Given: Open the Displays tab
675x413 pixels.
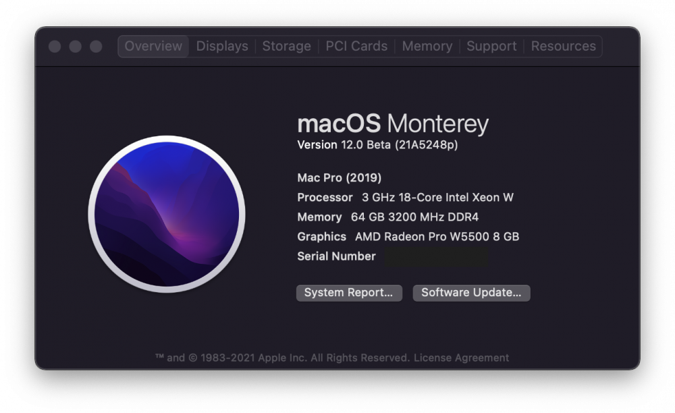Looking at the screenshot, I should click(222, 46).
